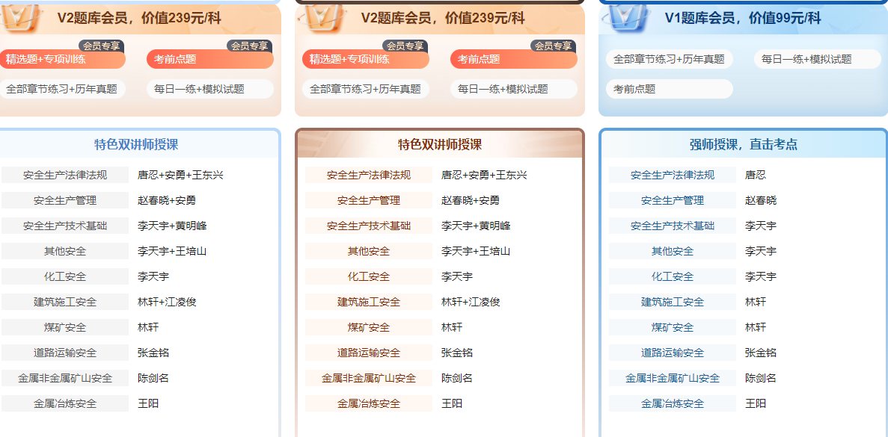Click 每日一练+模拟试题 in the middle V2 card
Screen dimensions: 888x437
click(513, 89)
